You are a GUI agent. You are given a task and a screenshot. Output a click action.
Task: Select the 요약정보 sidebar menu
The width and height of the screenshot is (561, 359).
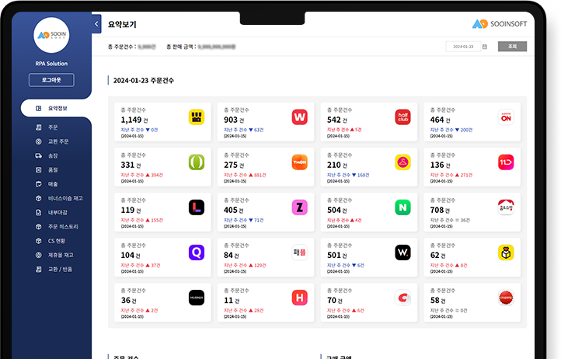(x=56, y=108)
